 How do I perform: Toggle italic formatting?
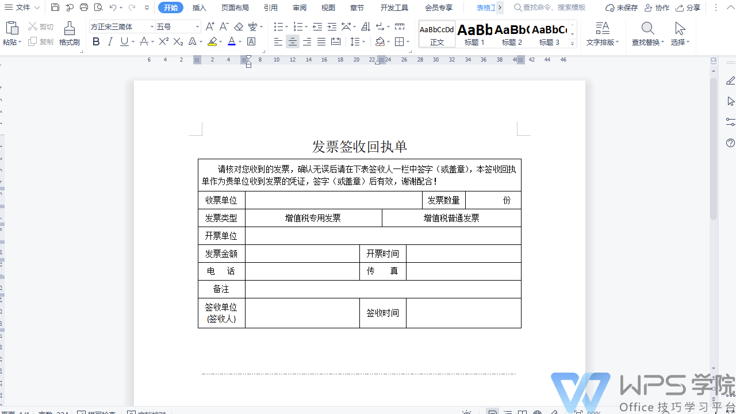coord(109,41)
